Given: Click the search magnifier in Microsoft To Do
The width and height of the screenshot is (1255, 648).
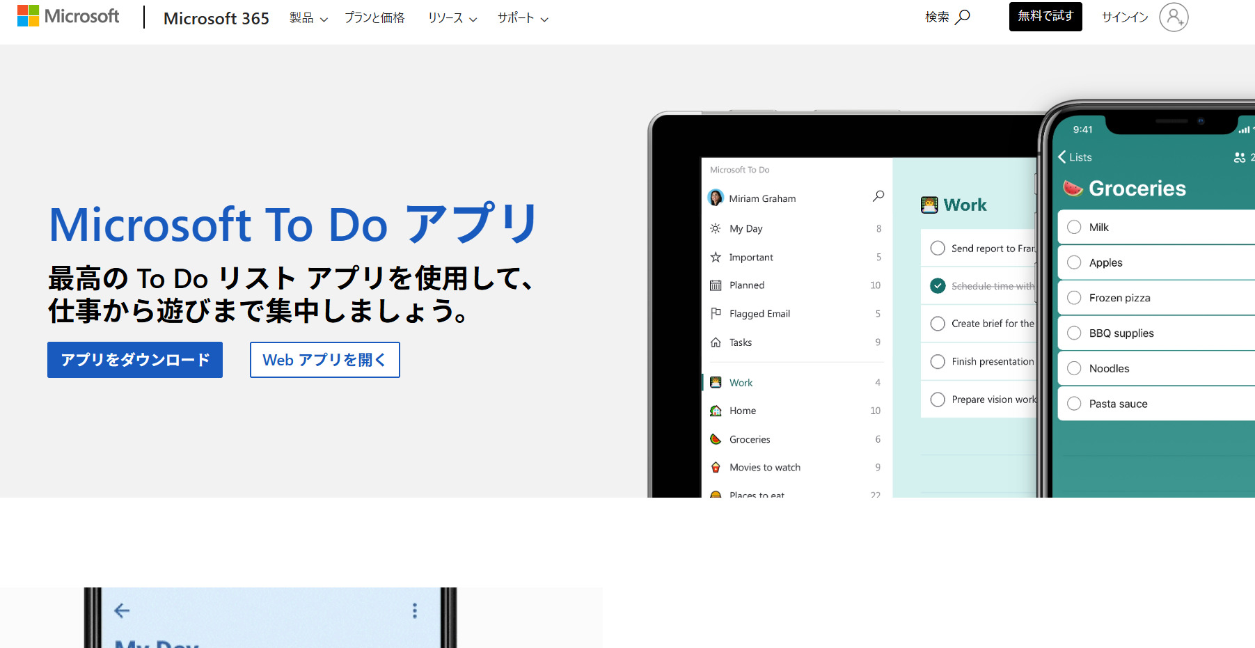Looking at the screenshot, I should pyautogui.click(x=878, y=196).
